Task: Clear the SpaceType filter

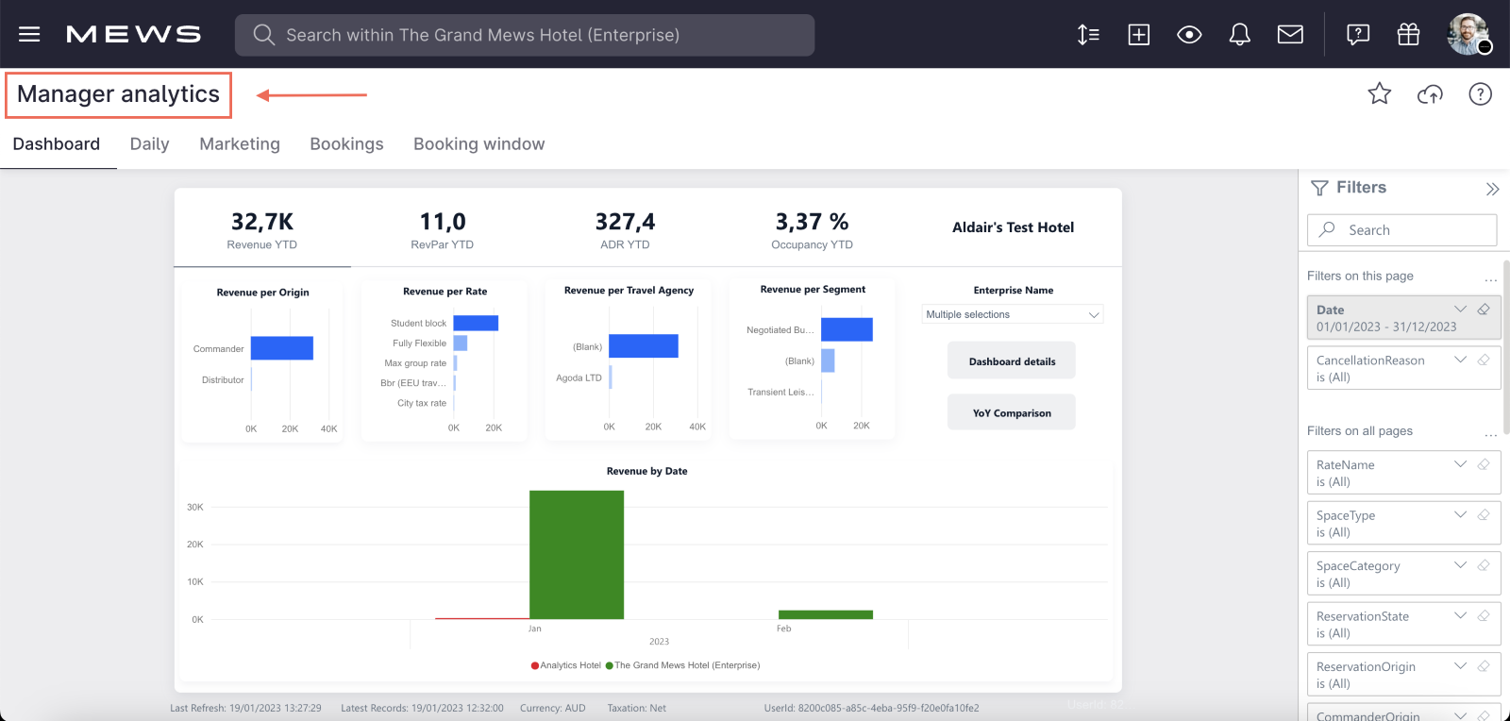Action: [1484, 515]
